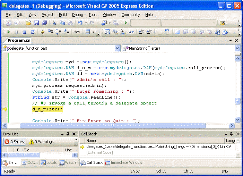Toggle Hex display button
Screen dimensions: 243x176
pos(77,32)
